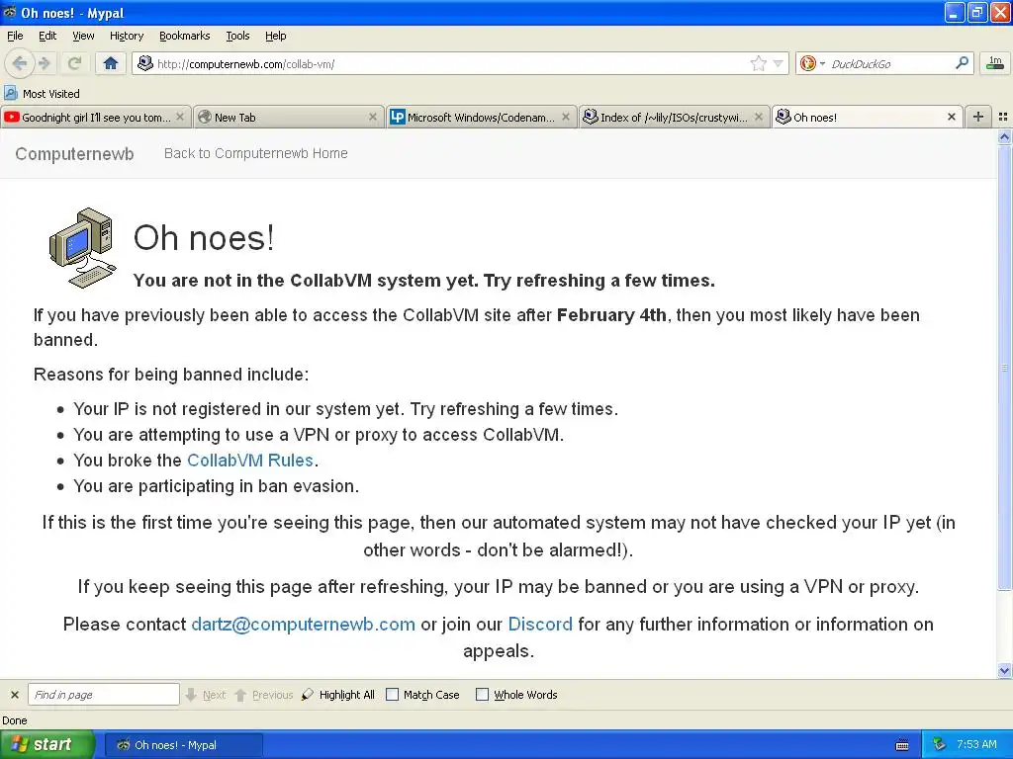Viewport: 1013px width, 759px height.
Task: Close the Index of /~lily/ISOs tab
Action: tap(759, 117)
